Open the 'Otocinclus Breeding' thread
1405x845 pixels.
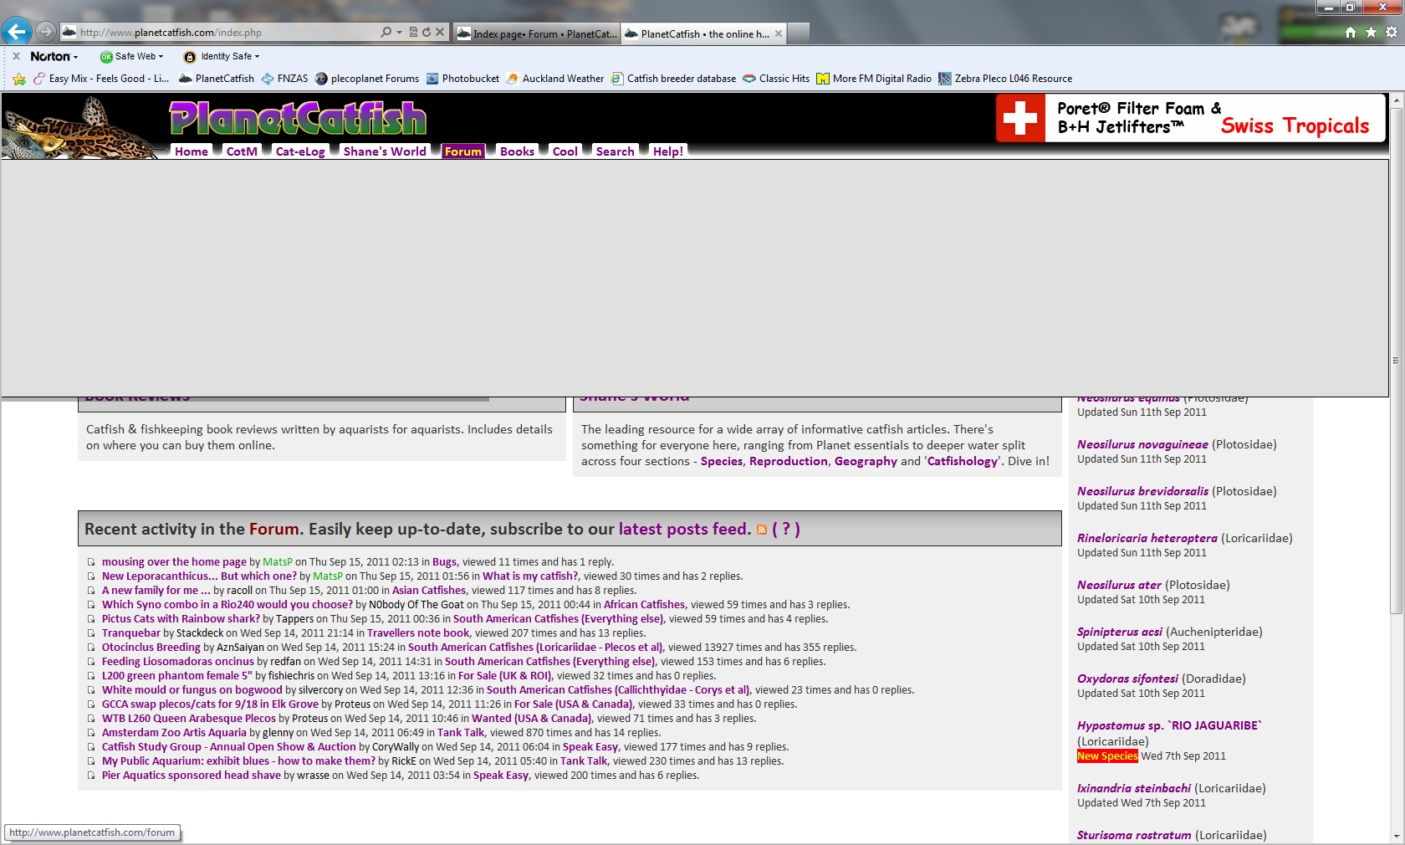pyautogui.click(x=151, y=648)
